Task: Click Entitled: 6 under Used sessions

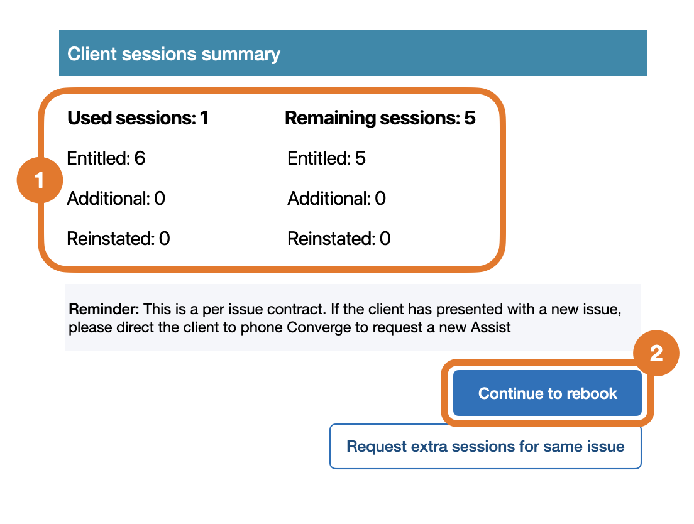Action: click(x=106, y=158)
